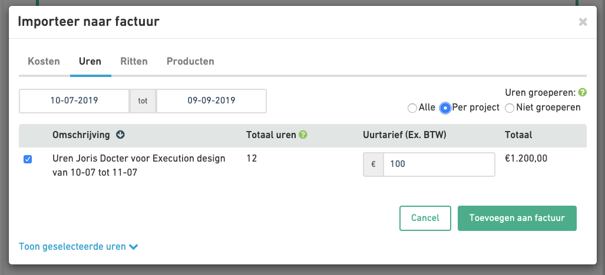This screenshot has height=275, width=605.
Task: Uncheck the Uren Joris Docter row checkbox
Action: (28, 159)
